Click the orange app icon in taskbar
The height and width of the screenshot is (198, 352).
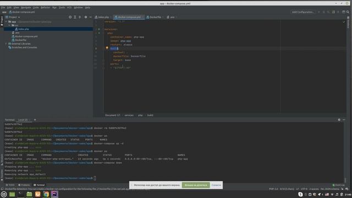(x=37, y=194)
